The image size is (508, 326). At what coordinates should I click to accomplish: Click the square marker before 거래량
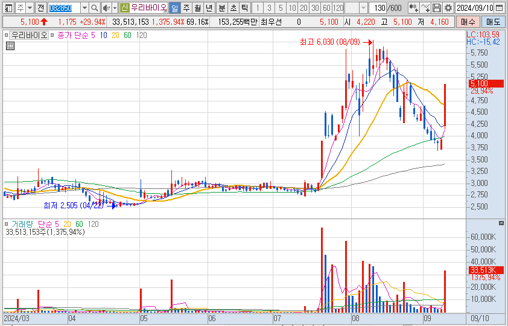pos(6,224)
